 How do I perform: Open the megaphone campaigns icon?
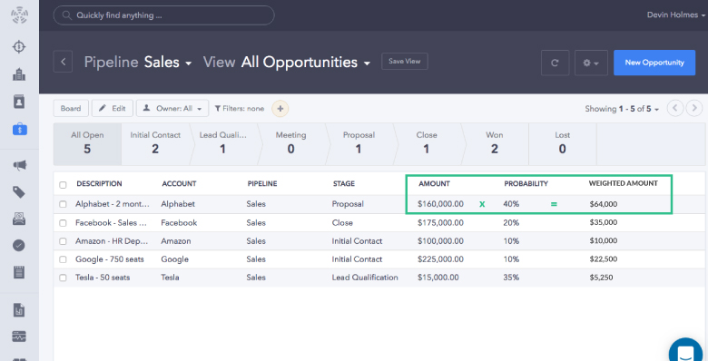19,165
